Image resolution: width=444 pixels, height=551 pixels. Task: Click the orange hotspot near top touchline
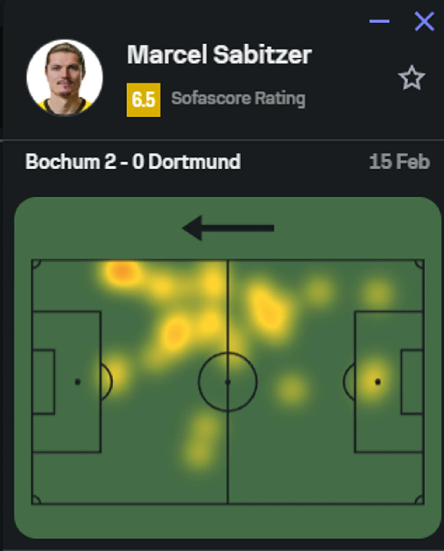(x=122, y=271)
